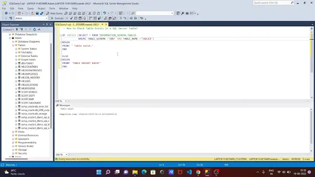Image resolution: width=315 pixels, height=177 pixels.
Task: Click the Object Explorer connect plug icon
Action: (17, 29)
